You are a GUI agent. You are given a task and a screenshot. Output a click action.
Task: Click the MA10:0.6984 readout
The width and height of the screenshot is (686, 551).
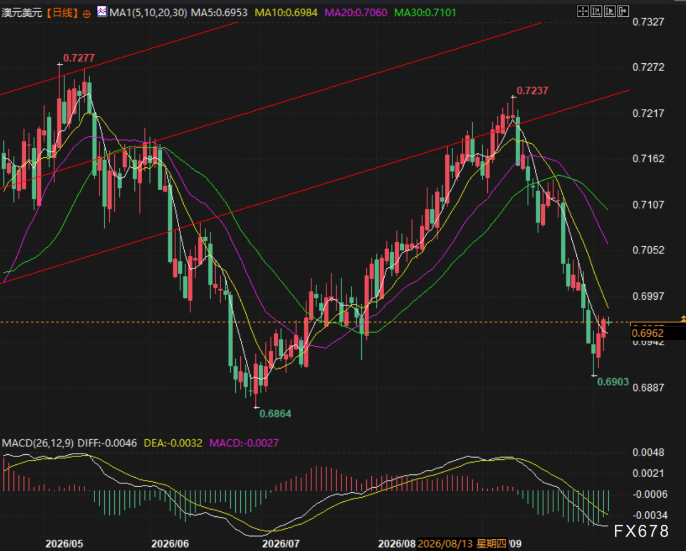click(x=287, y=12)
